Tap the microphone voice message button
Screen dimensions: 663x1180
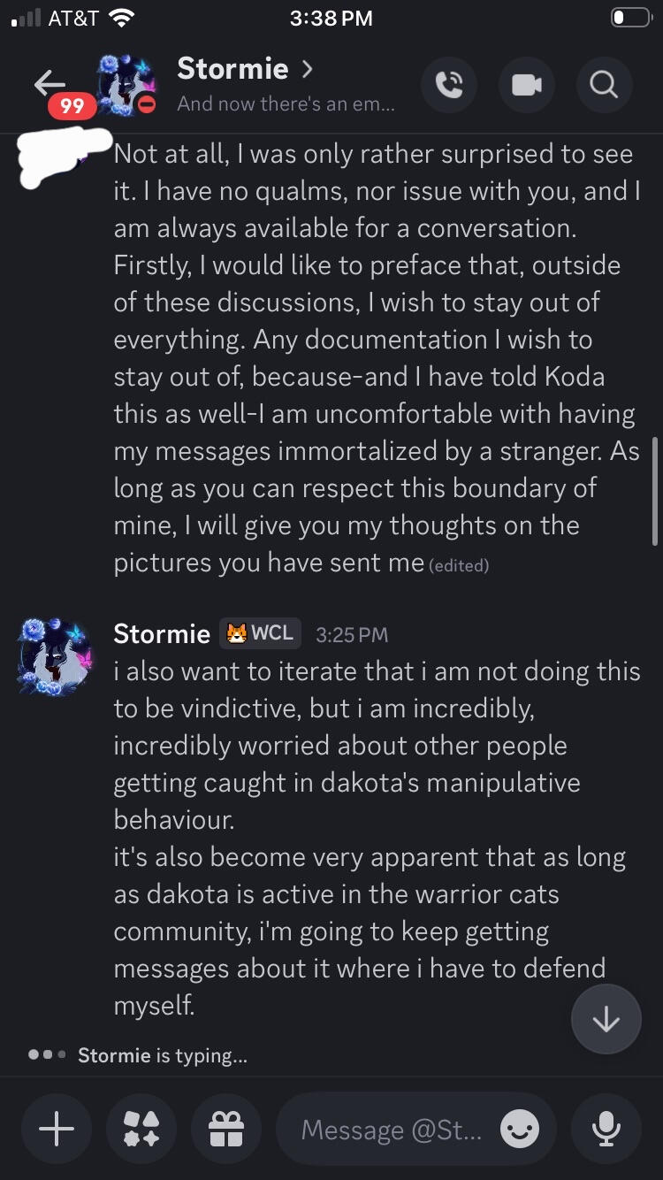[x=606, y=1129]
